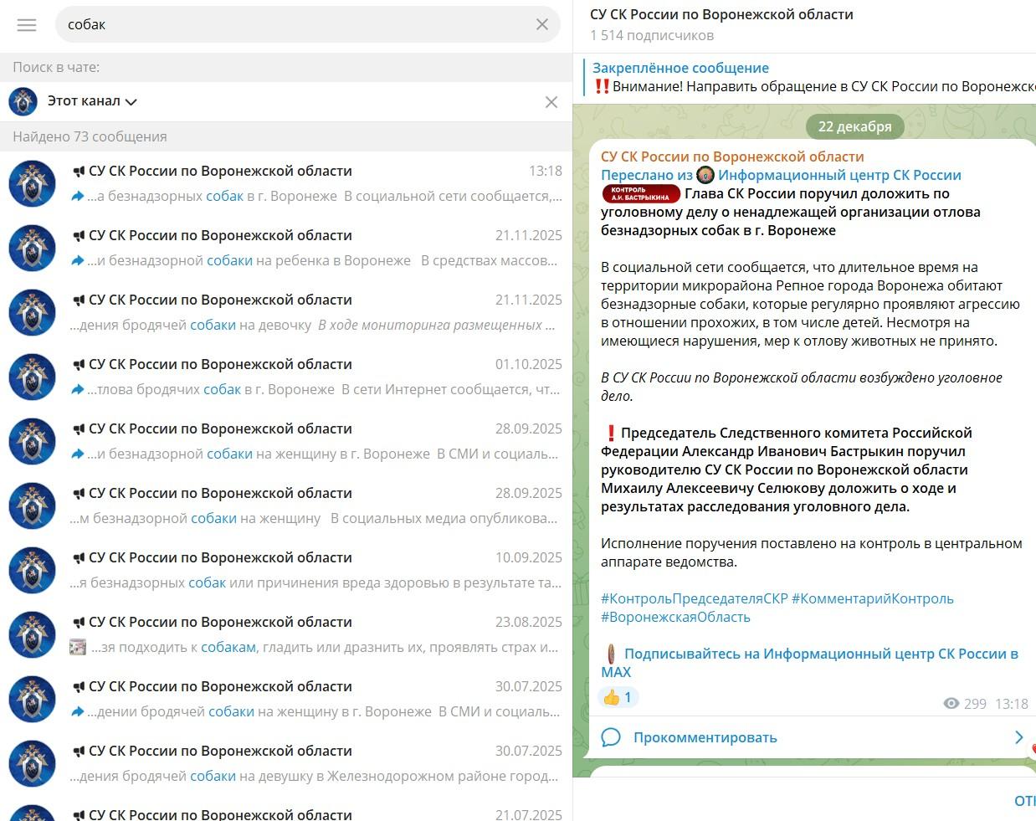Click red exclamation mark before Председатель paragraph
Screen dimensions: 1036x821
pyautogui.click(x=611, y=433)
